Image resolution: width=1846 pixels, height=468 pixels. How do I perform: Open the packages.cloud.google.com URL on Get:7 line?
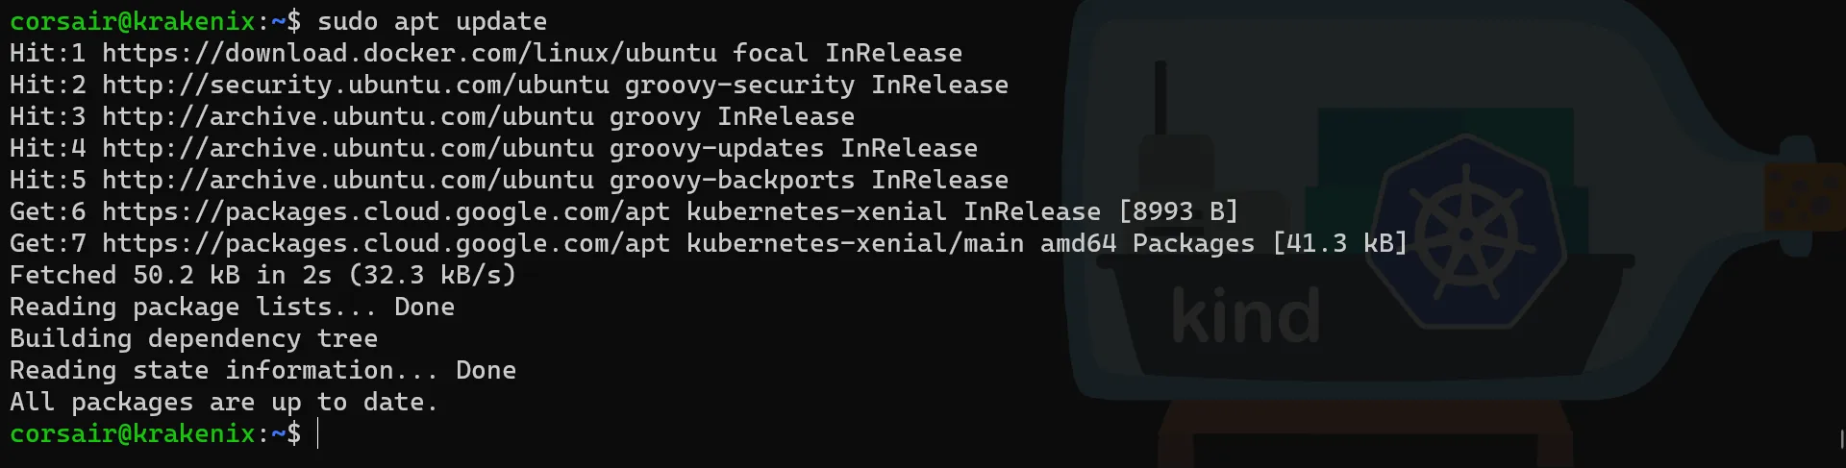coord(386,243)
